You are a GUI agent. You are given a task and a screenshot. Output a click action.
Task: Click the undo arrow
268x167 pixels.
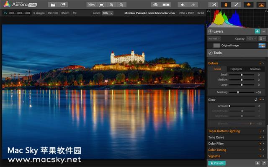183,5
